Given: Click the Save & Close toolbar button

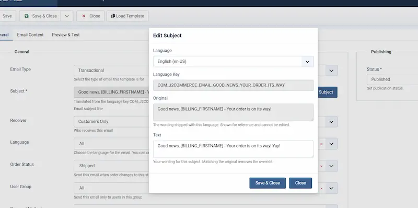Looking at the screenshot, I should pos(40,16).
